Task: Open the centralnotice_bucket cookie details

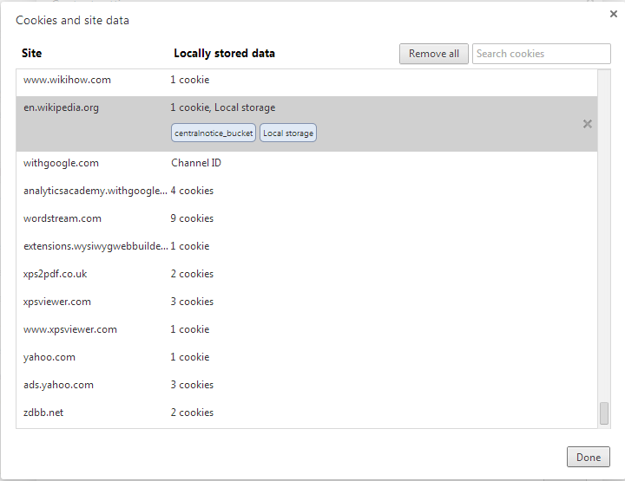Action: click(214, 133)
